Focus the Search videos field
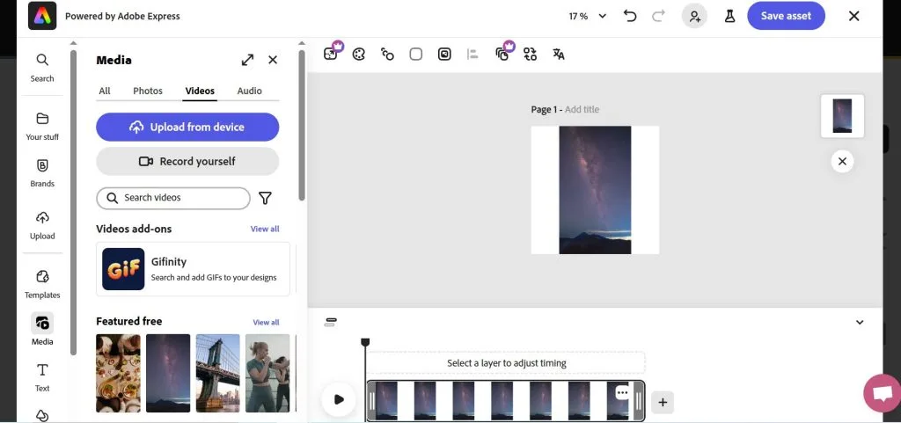Image resolution: width=901 pixels, height=423 pixels. [x=173, y=198]
